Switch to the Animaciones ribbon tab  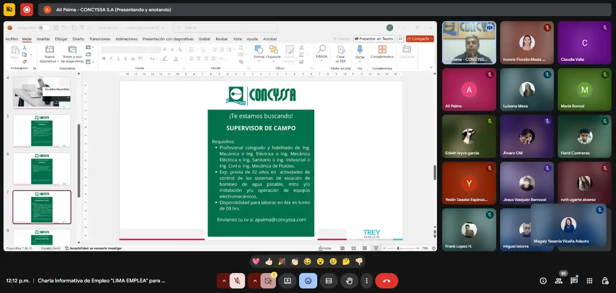point(126,39)
